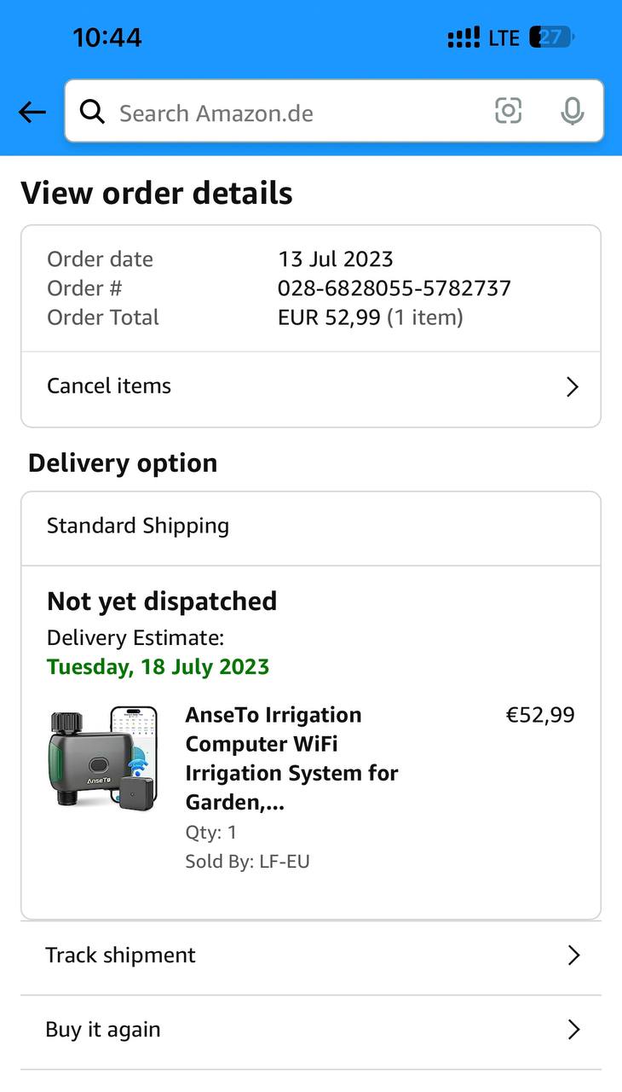The image size is (622, 1092).
Task: Tap the Buy it again text
Action: click(x=103, y=1030)
